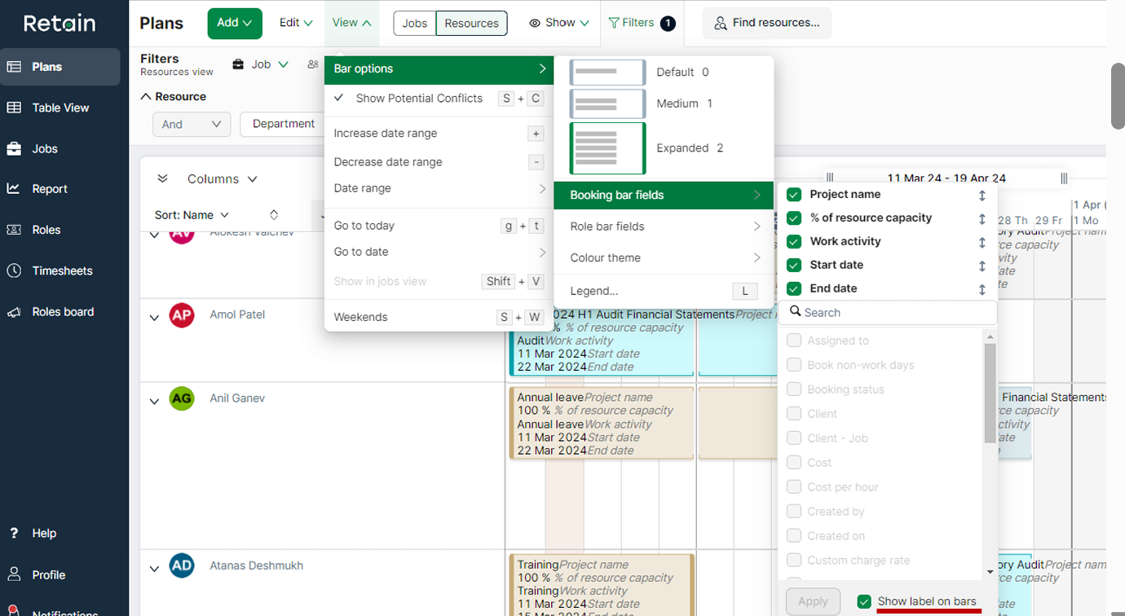Open Table View from the sidebar

point(60,107)
